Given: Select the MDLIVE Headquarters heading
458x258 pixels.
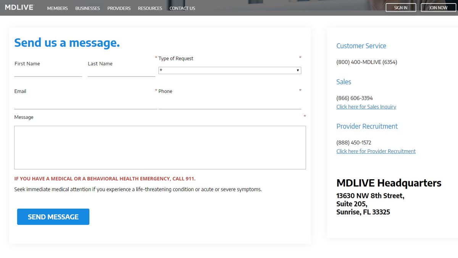Looking at the screenshot, I should point(389,183).
